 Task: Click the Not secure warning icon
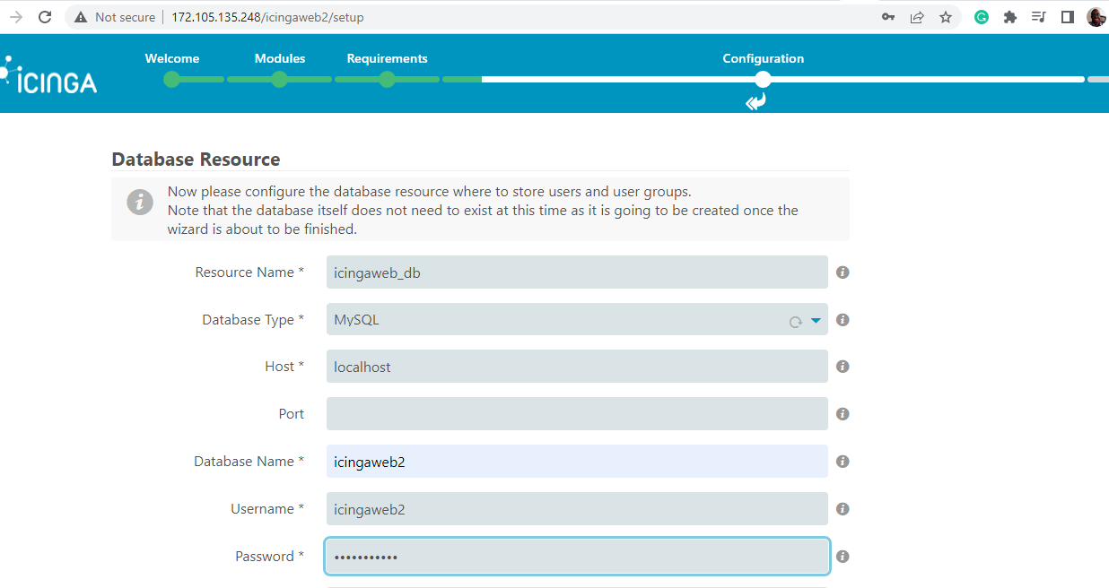82,17
